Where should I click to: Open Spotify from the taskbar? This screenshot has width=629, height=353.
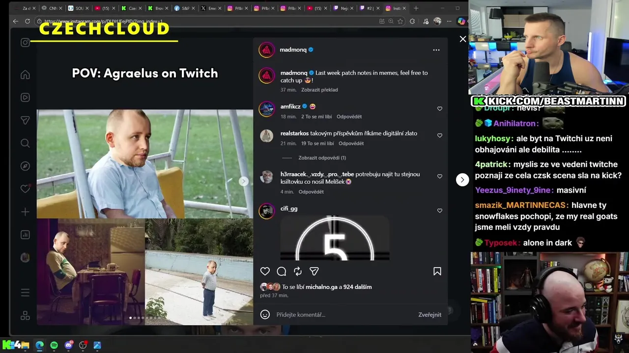54,345
